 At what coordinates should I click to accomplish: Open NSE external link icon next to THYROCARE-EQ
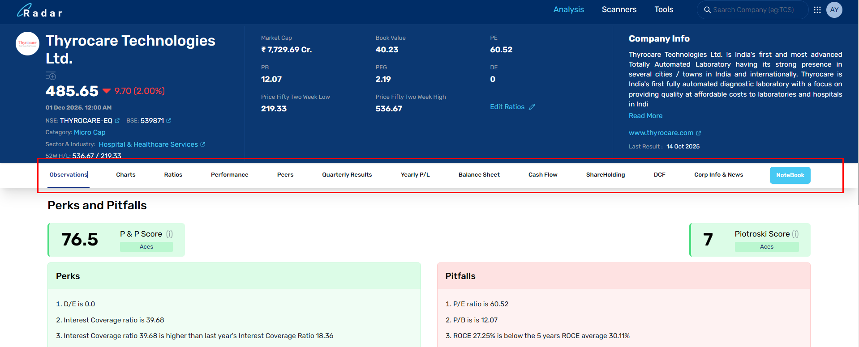point(117,121)
